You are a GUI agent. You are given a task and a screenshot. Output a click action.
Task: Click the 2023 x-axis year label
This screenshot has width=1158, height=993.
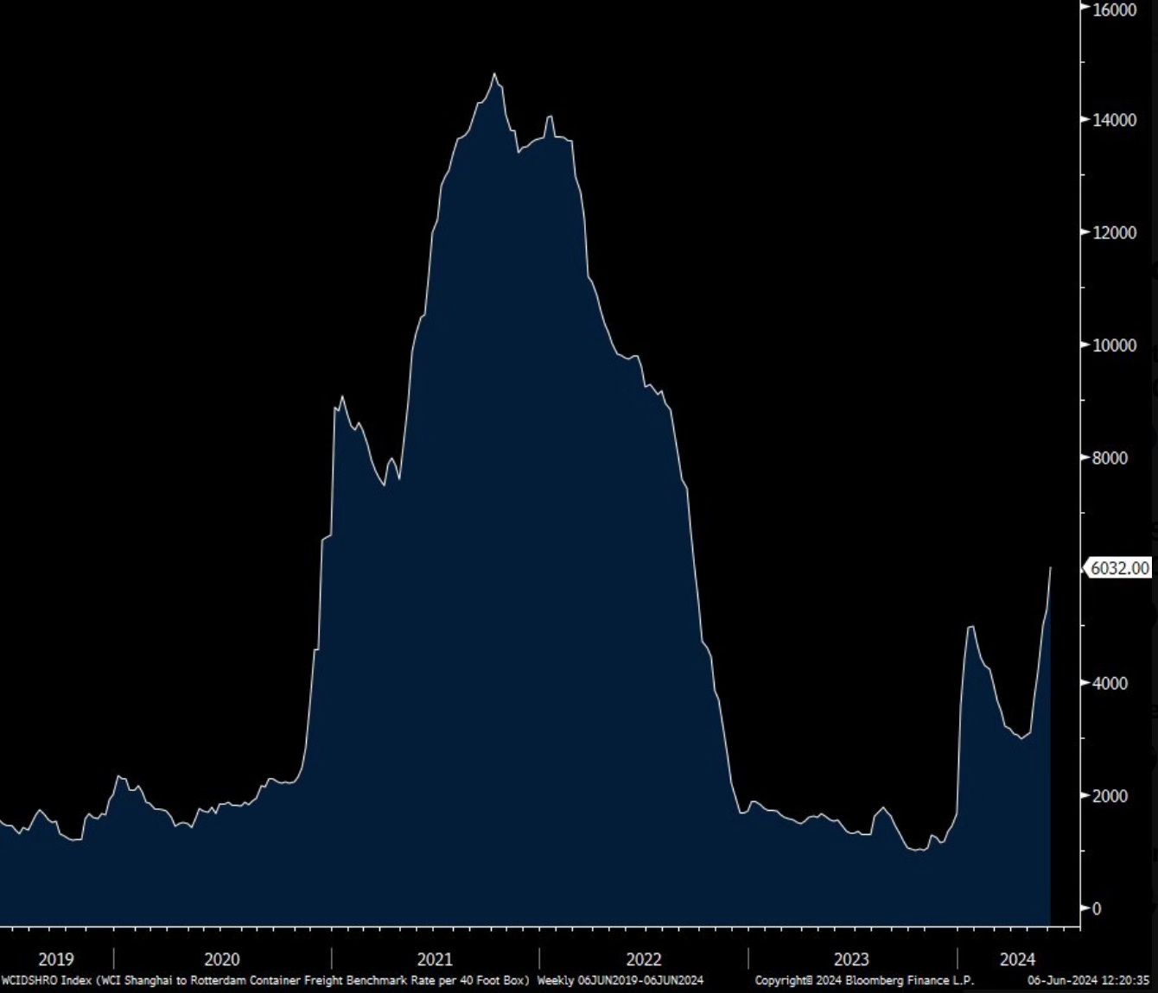coord(851,959)
